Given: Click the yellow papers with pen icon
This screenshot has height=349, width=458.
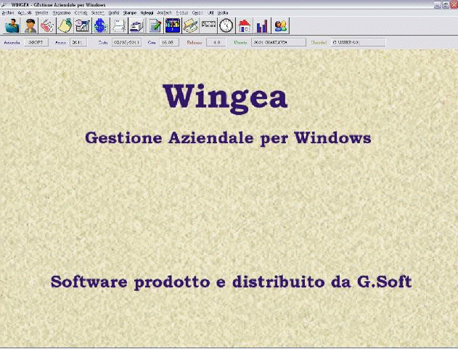Looking at the screenshot, I should pos(190,25).
